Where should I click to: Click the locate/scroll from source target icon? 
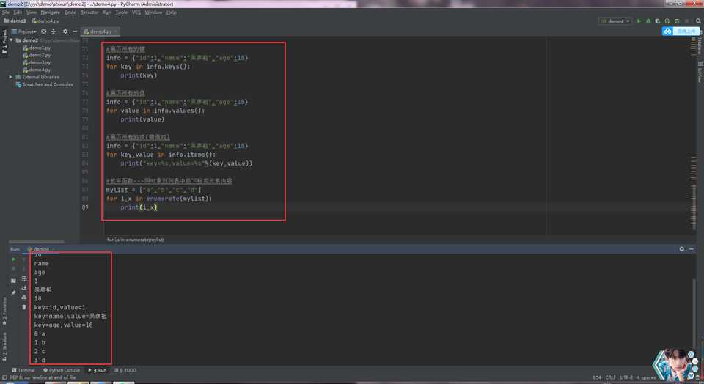(x=43, y=32)
